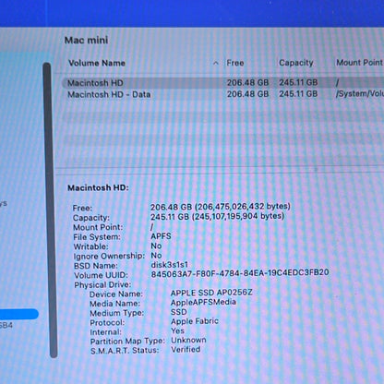The width and height of the screenshot is (384, 384).
Task: Click the S.M.A.R.T. Status Verified value
Action: click(186, 350)
